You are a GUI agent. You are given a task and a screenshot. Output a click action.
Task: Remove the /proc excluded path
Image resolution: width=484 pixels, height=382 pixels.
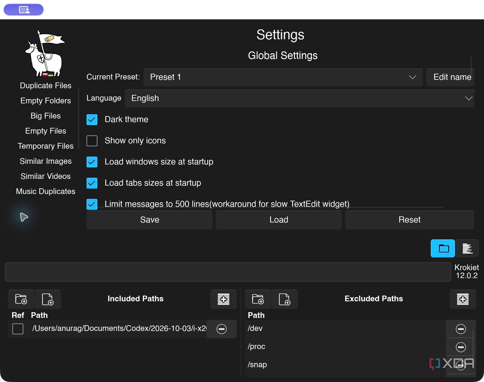(x=461, y=347)
